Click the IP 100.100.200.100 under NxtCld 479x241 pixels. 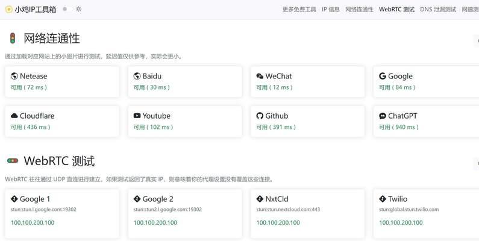278,223
